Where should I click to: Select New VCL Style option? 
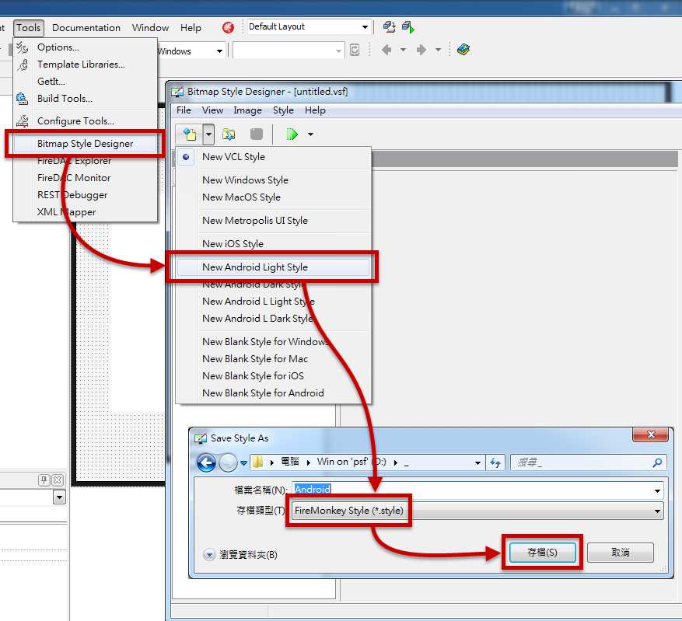click(x=274, y=157)
